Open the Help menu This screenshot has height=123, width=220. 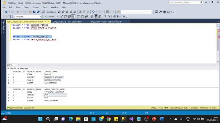(64, 7)
